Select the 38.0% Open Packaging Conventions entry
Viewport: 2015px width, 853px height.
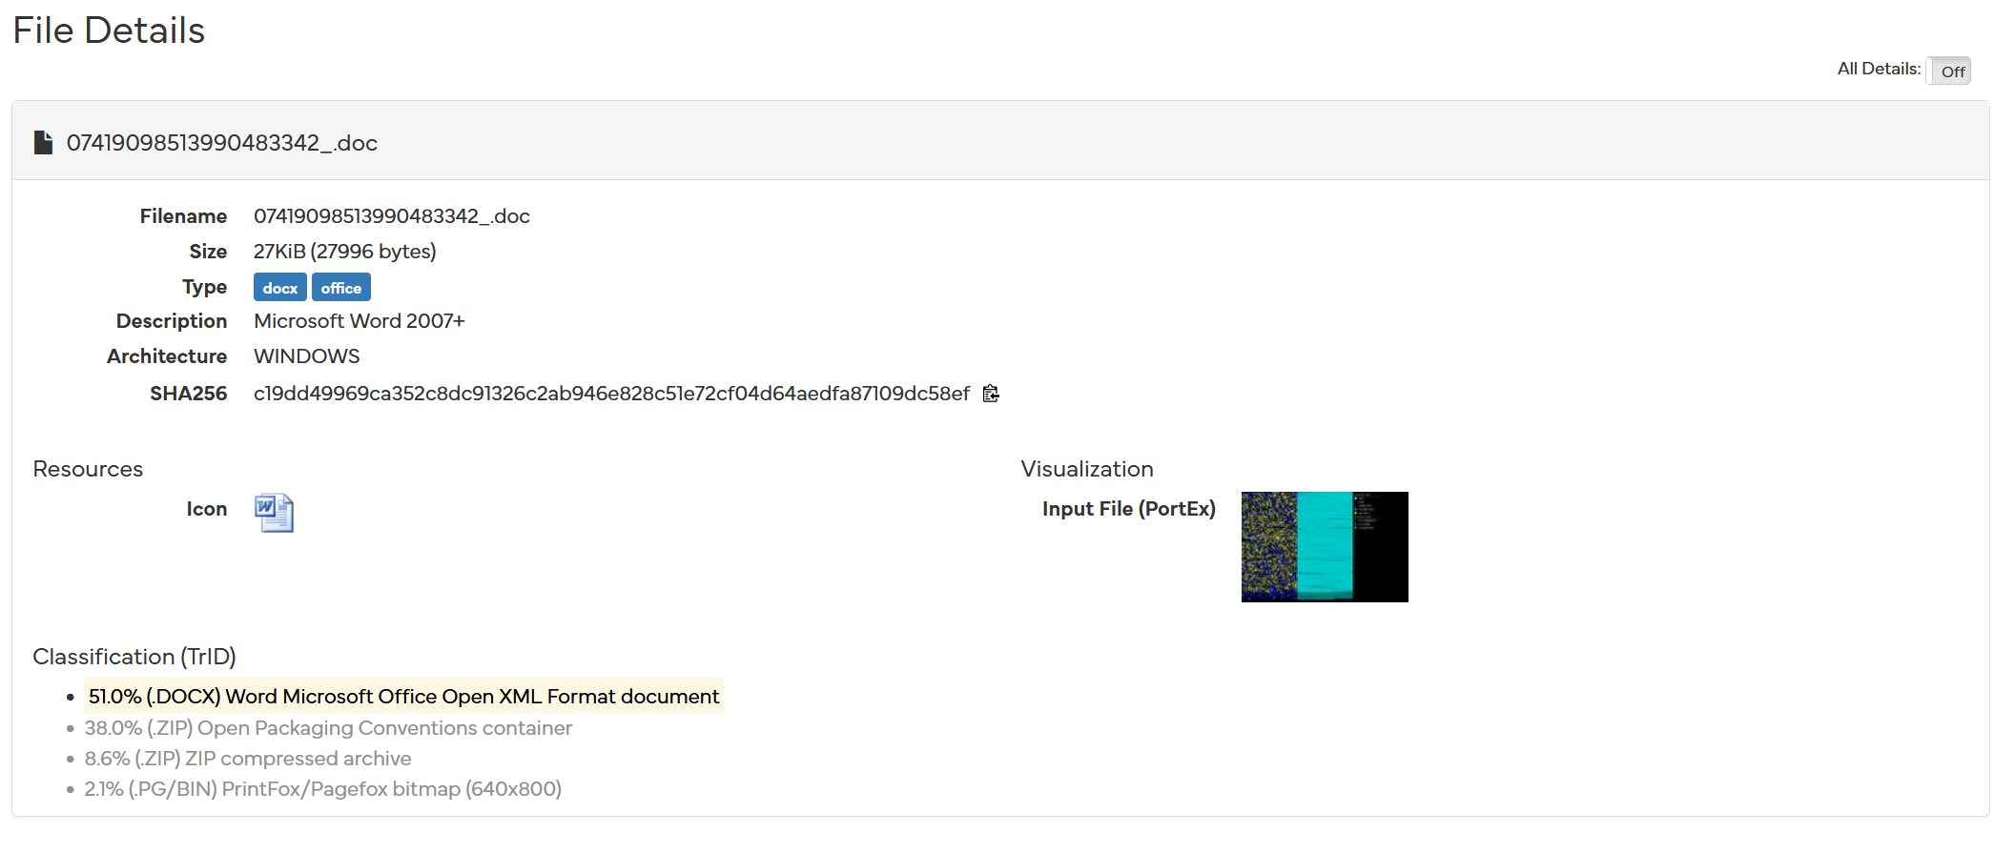coord(328,728)
